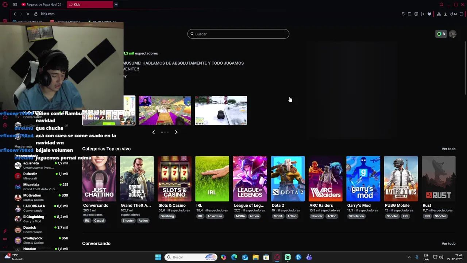
Task: Click the microphone icon in the system tray
Action: click(417, 257)
